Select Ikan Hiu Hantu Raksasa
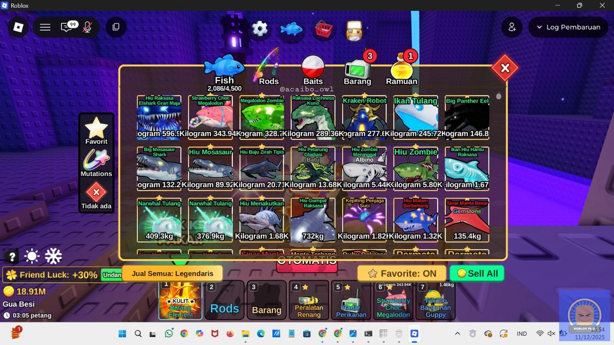 click(467, 169)
